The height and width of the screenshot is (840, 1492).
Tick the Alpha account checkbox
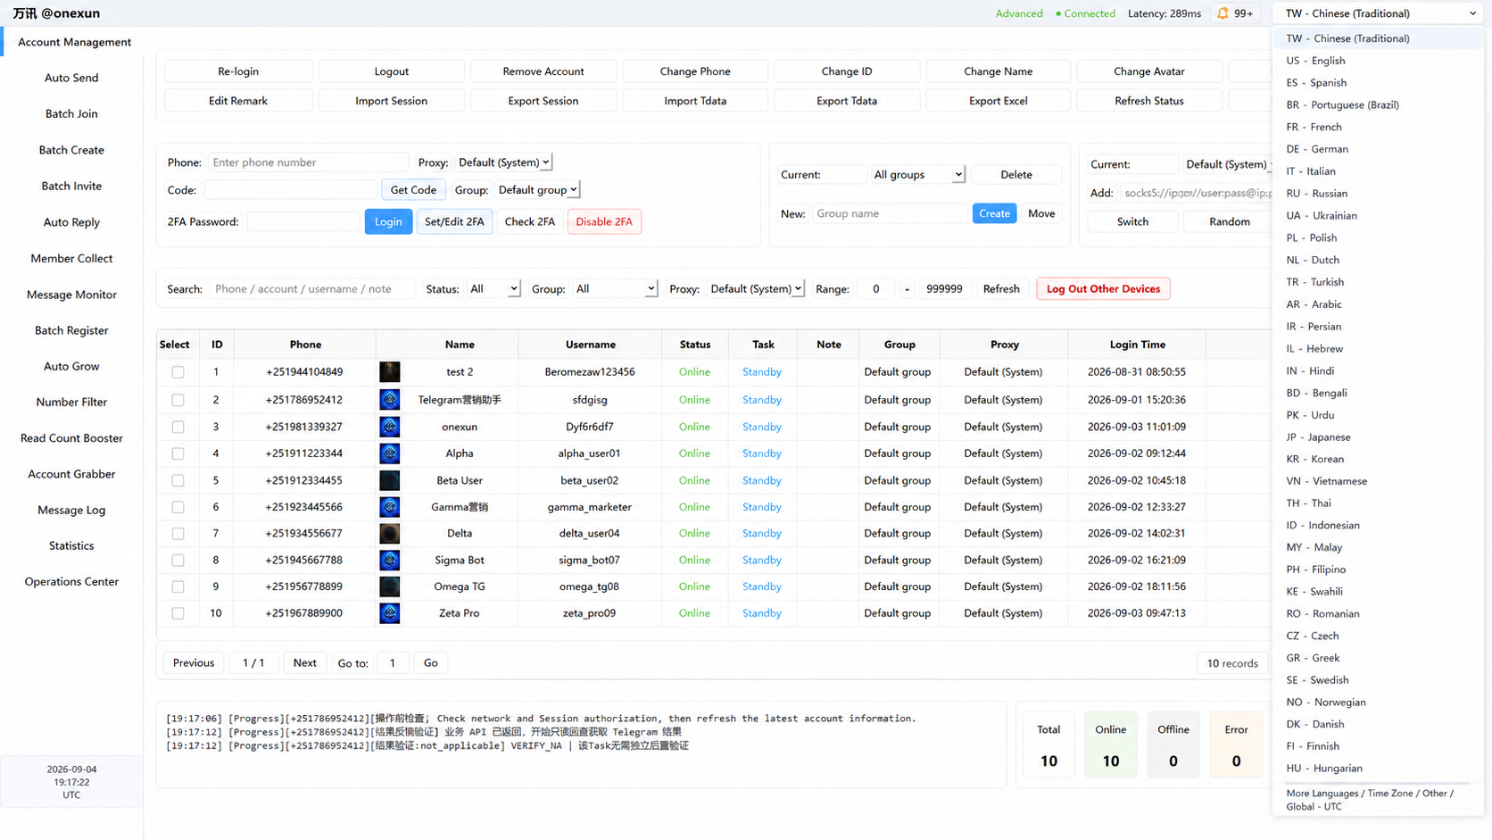178,453
